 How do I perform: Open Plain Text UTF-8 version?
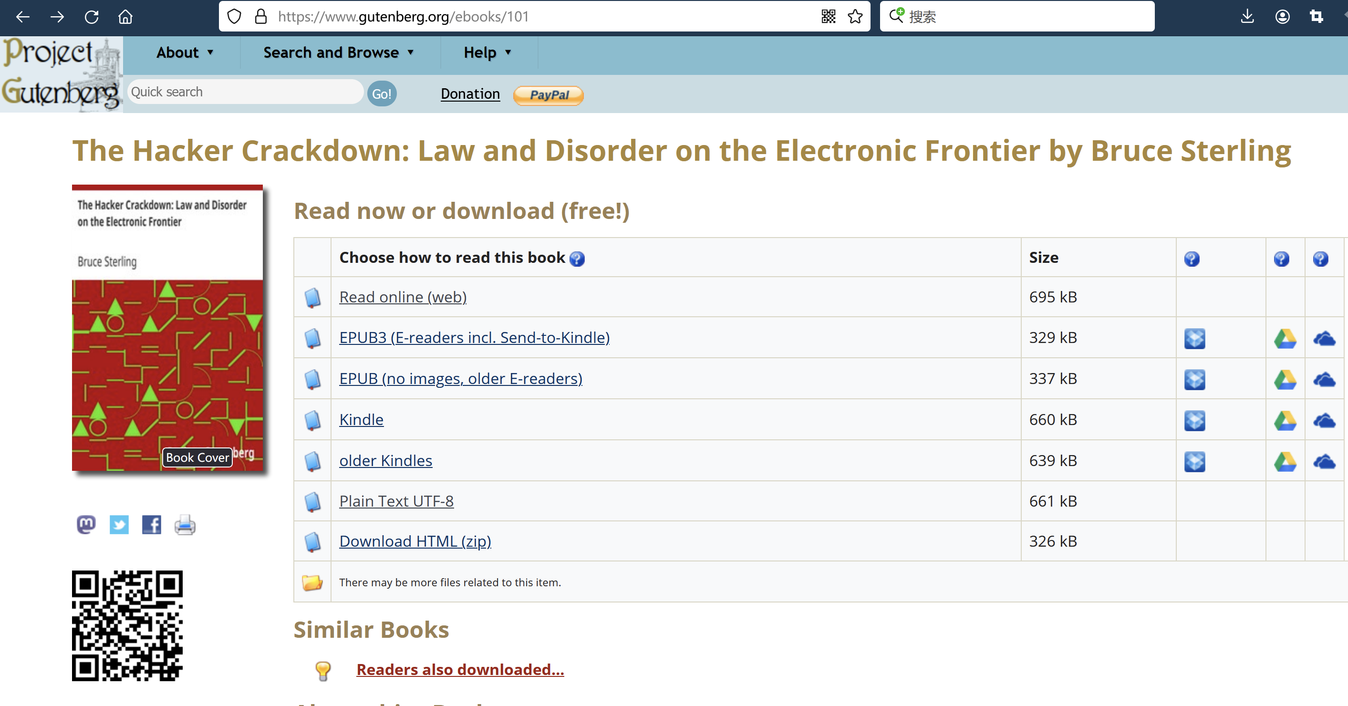[396, 501]
